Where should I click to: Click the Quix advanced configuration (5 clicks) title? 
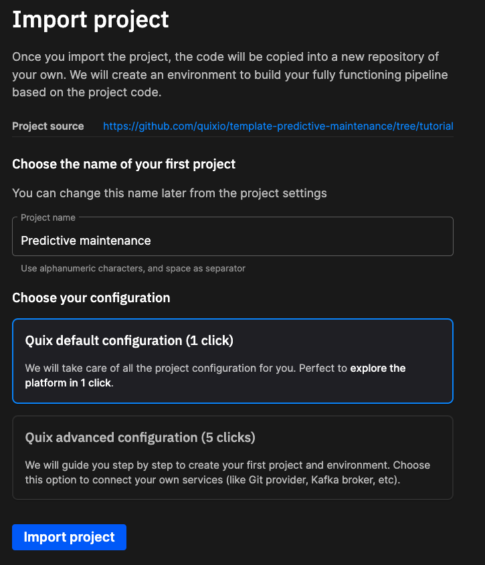(x=140, y=437)
